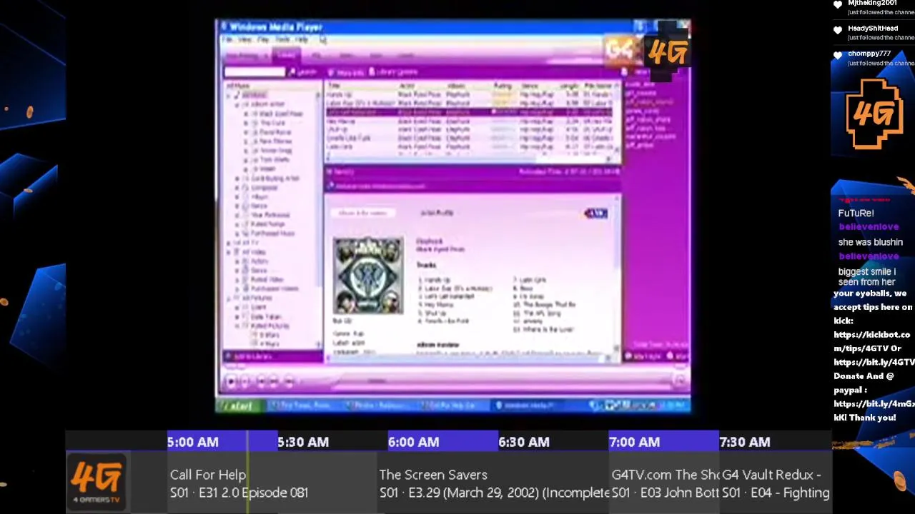Open the Windows Start button
The height and width of the screenshot is (514, 915).
coord(239,406)
